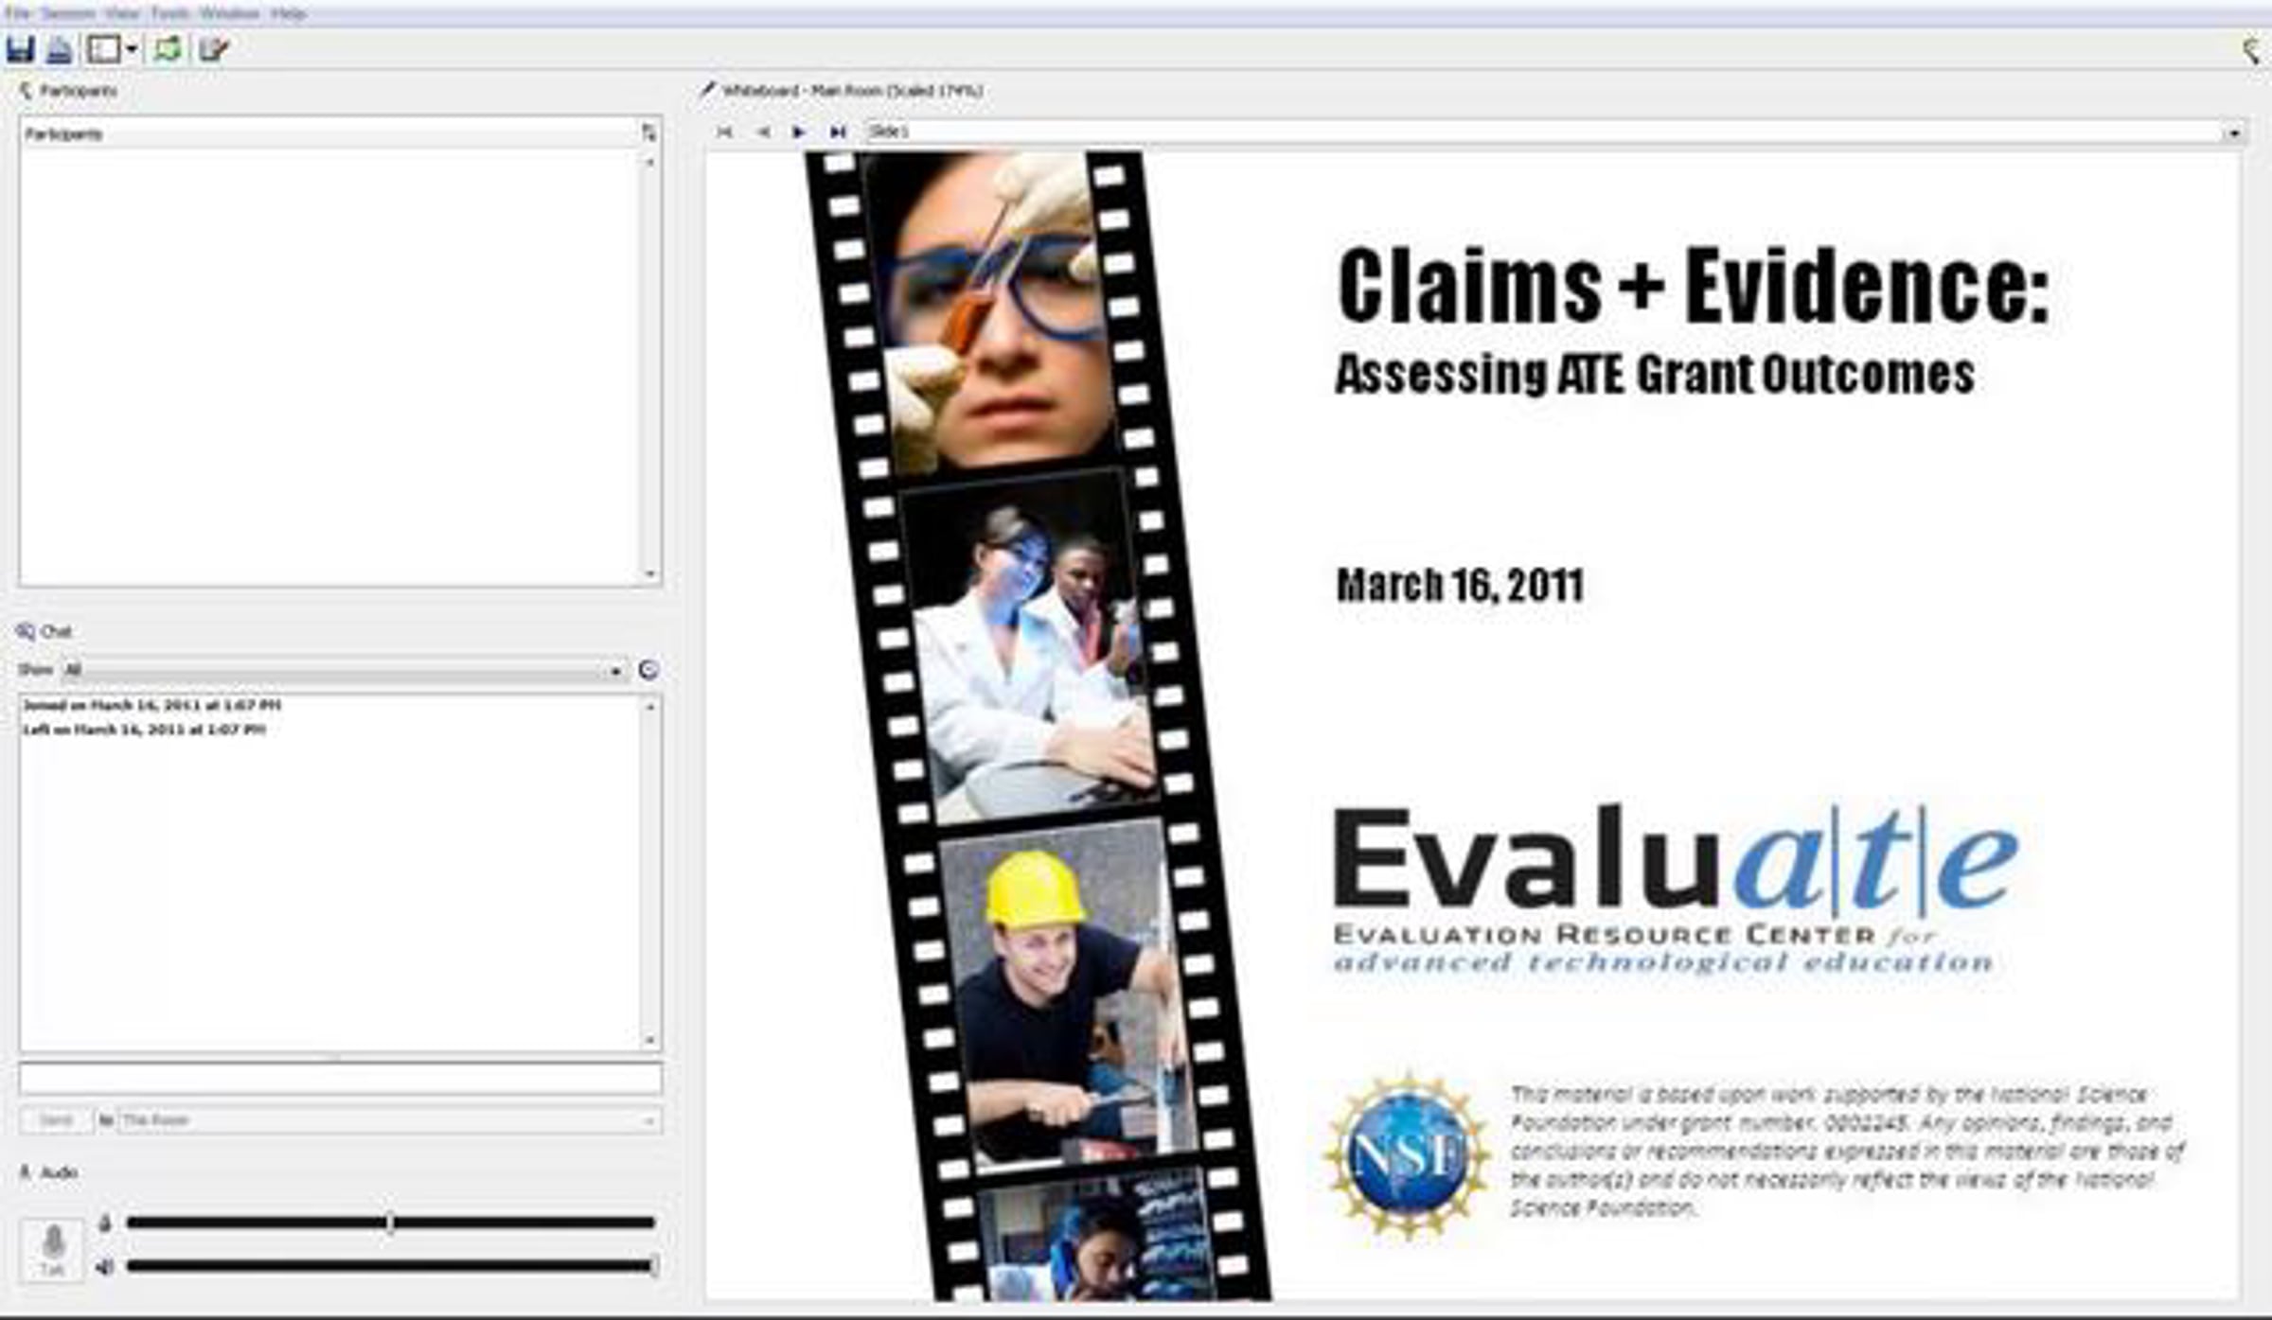
Task: Click the Send chat button
Action: tap(56, 1120)
